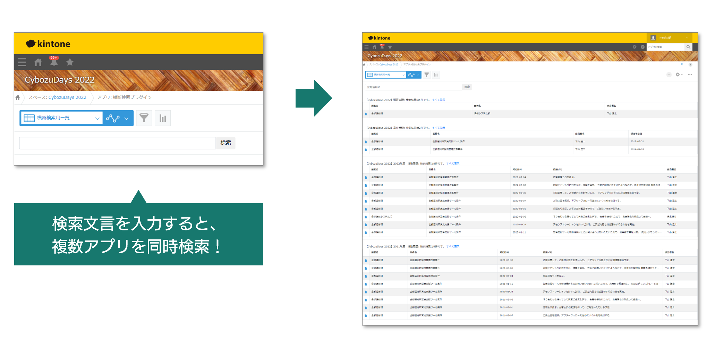
Task: Open the hamburger menu in the grey bar
Action: 22,62
